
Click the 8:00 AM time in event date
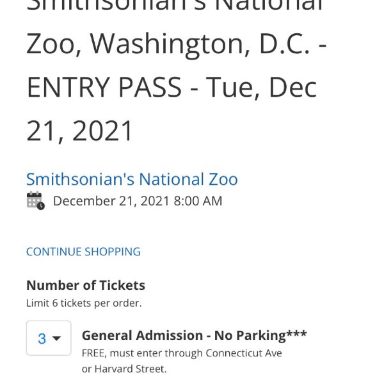pyautogui.click(x=198, y=201)
